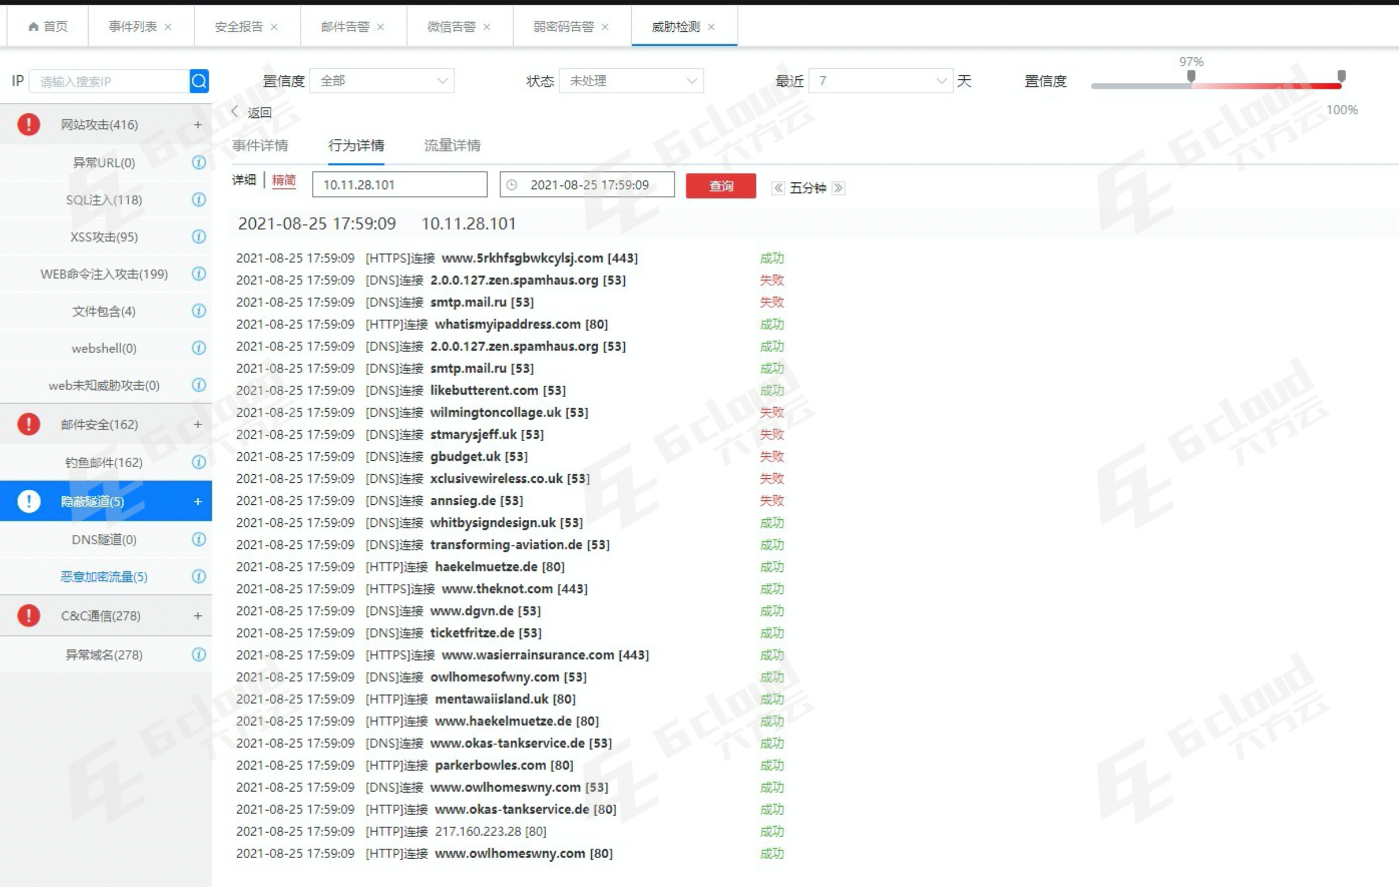Advance to next five minutes arrow

point(838,188)
